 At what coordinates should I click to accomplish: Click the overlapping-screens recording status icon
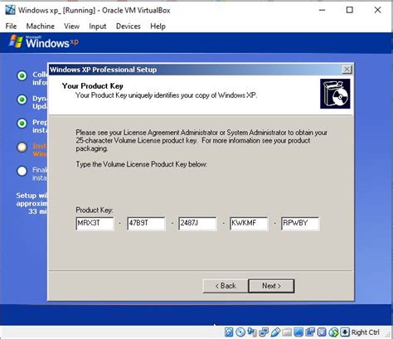310,332
